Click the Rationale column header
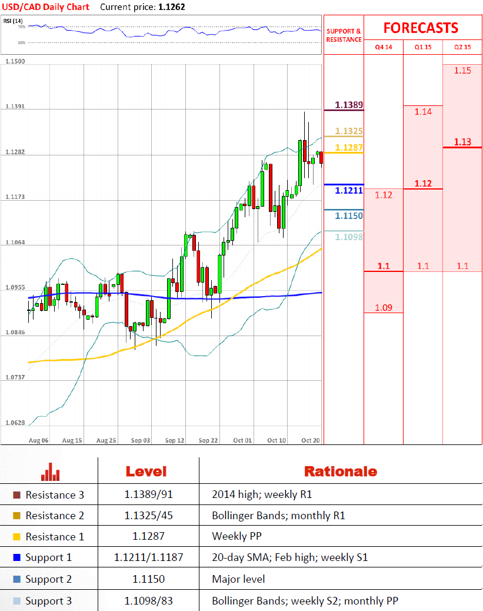 [x=341, y=471]
